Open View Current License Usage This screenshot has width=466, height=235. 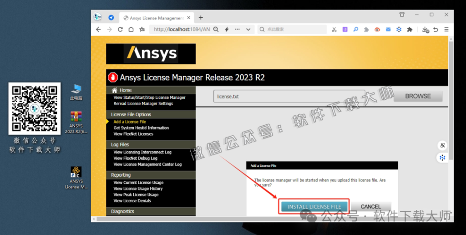click(138, 183)
